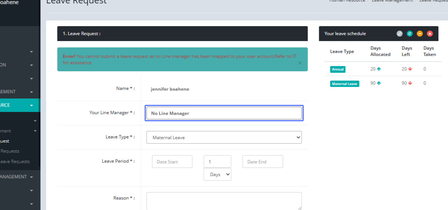Collapse the highlighted teal sidebar section
The width and height of the screenshot is (448, 210).
[31, 105]
